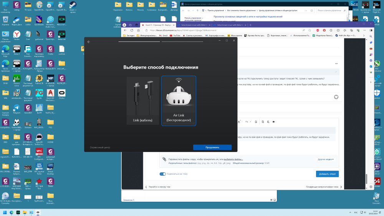Screen dimensions: 384x216
Task: Open the VPC Joystick Tester shortcut
Action: click(39, 169)
